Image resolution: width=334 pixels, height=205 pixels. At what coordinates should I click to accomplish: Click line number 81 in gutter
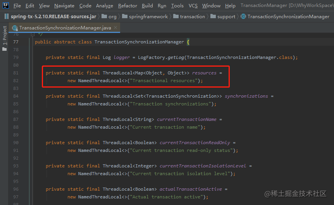point(16,73)
